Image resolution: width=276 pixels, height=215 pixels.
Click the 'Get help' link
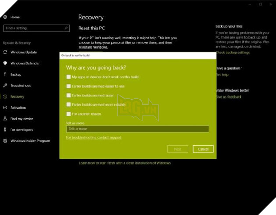tap(222, 74)
